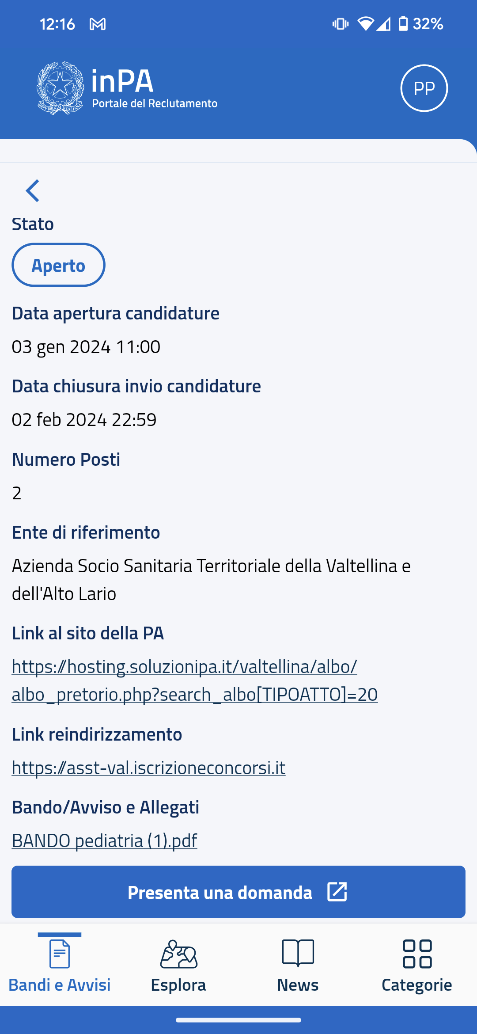Switch to the News tab

[x=298, y=985]
